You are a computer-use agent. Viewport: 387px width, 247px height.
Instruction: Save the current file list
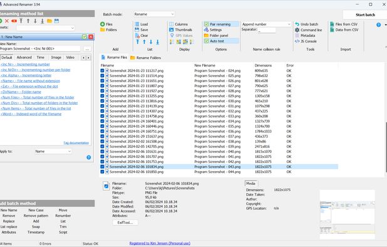pos(142,30)
